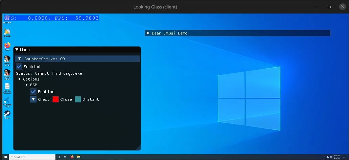Image resolution: width=349 pixels, height=160 pixels.
Task: Open the notification center icon
Action: 344,157
